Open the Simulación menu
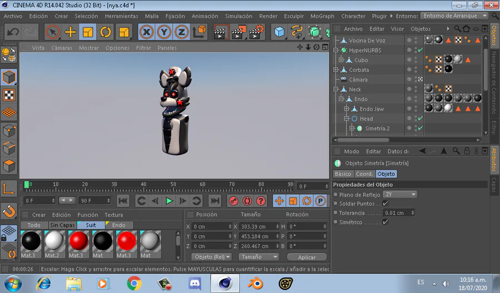 tap(238, 16)
